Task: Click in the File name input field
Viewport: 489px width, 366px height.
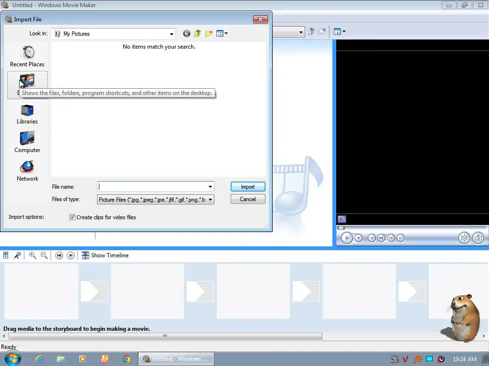Action: click(x=152, y=187)
